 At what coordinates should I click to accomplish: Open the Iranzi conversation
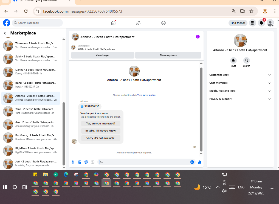pyautogui.click(x=31, y=85)
